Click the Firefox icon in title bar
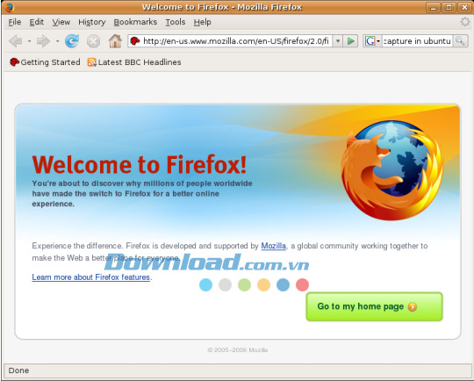 [9, 7]
